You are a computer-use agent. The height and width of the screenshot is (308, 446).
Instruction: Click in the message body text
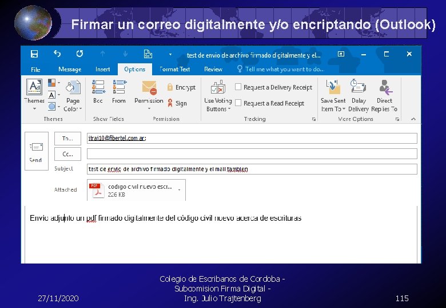click(166, 218)
